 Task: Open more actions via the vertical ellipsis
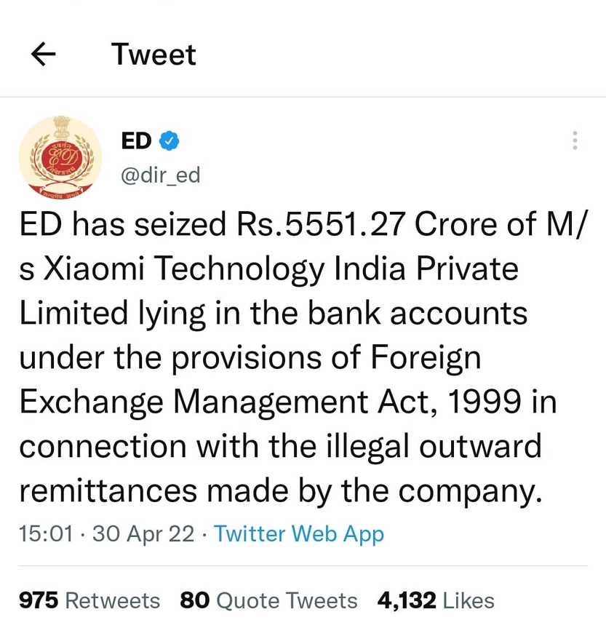[x=574, y=140]
